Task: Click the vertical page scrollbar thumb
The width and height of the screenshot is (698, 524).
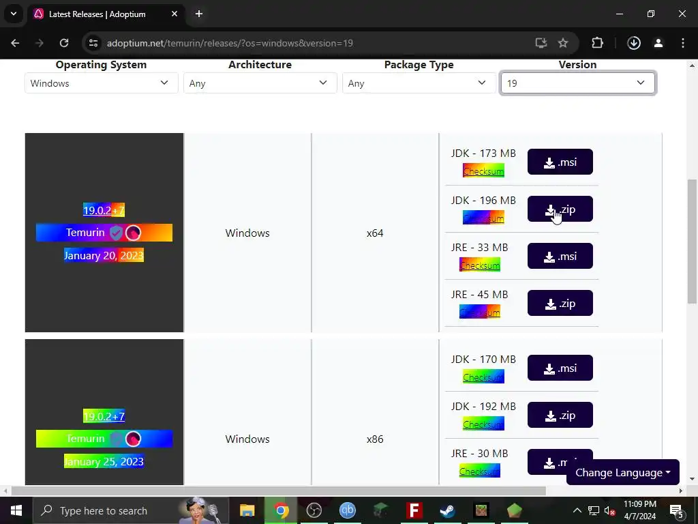Action: (x=691, y=242)
